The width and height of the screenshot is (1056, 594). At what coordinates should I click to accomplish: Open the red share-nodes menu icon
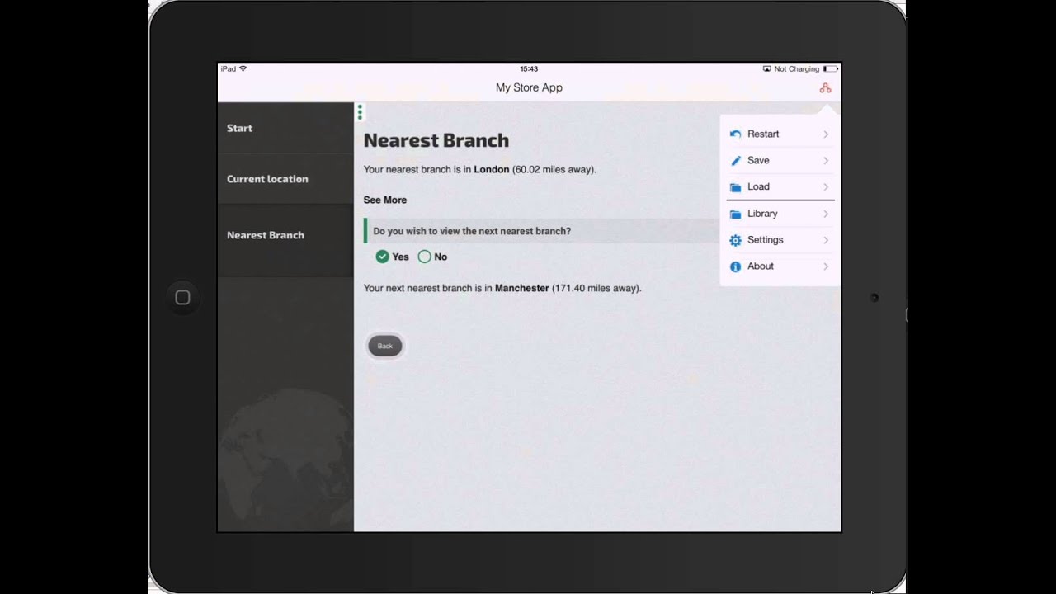pos(825,88)
